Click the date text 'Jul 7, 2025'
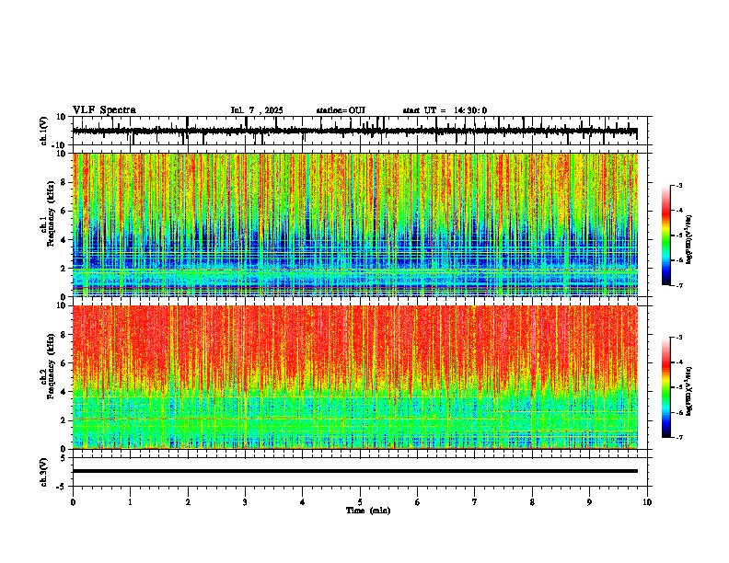This screenshot has height=563, width=729. [x=257, y=110]
